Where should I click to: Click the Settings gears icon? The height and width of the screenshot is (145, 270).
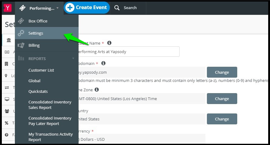21,33
